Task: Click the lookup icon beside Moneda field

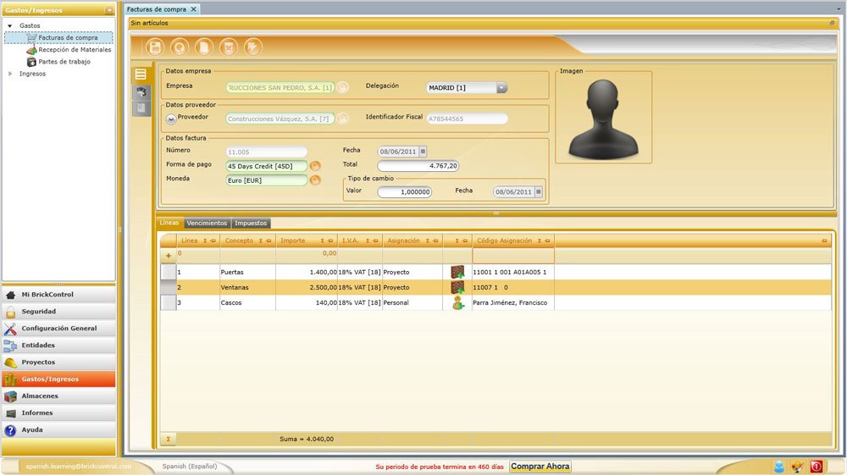Action: pos(315,180)
